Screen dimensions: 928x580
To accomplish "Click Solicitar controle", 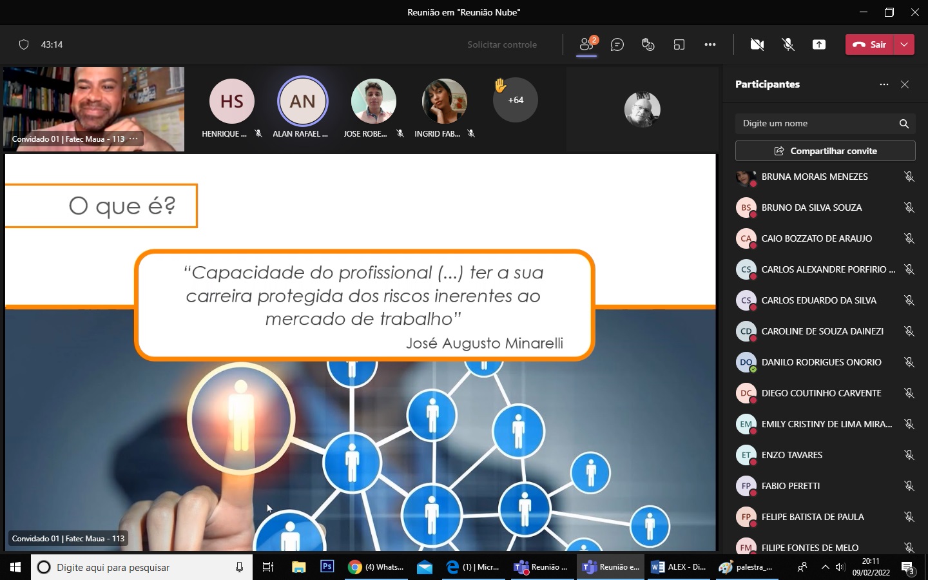I will [502, 44].
